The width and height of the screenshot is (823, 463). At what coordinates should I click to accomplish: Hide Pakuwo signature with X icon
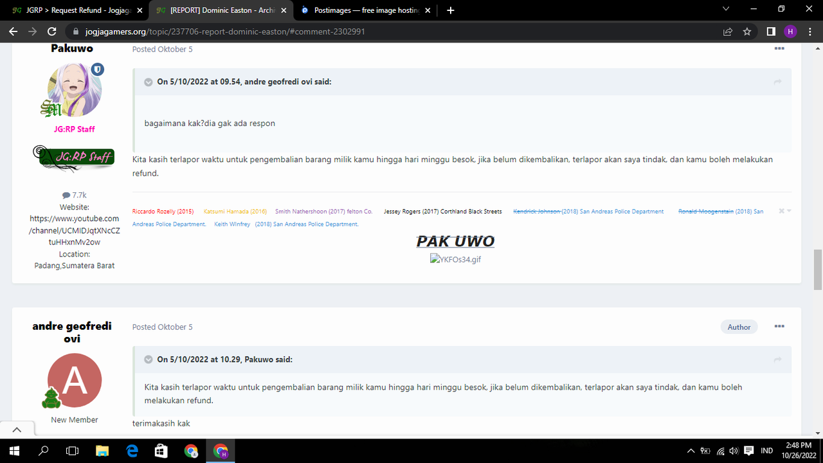(781, 211)
